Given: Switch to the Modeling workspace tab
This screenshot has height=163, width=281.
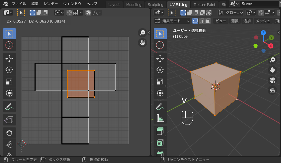Looking at the screenshot, I should (134, 5).
